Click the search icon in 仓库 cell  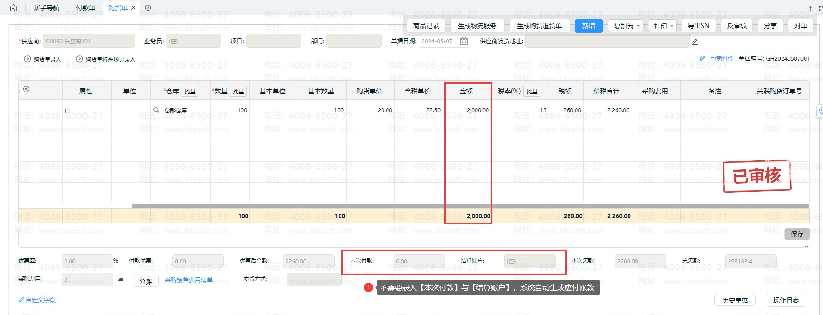click(x=156, y=110)
